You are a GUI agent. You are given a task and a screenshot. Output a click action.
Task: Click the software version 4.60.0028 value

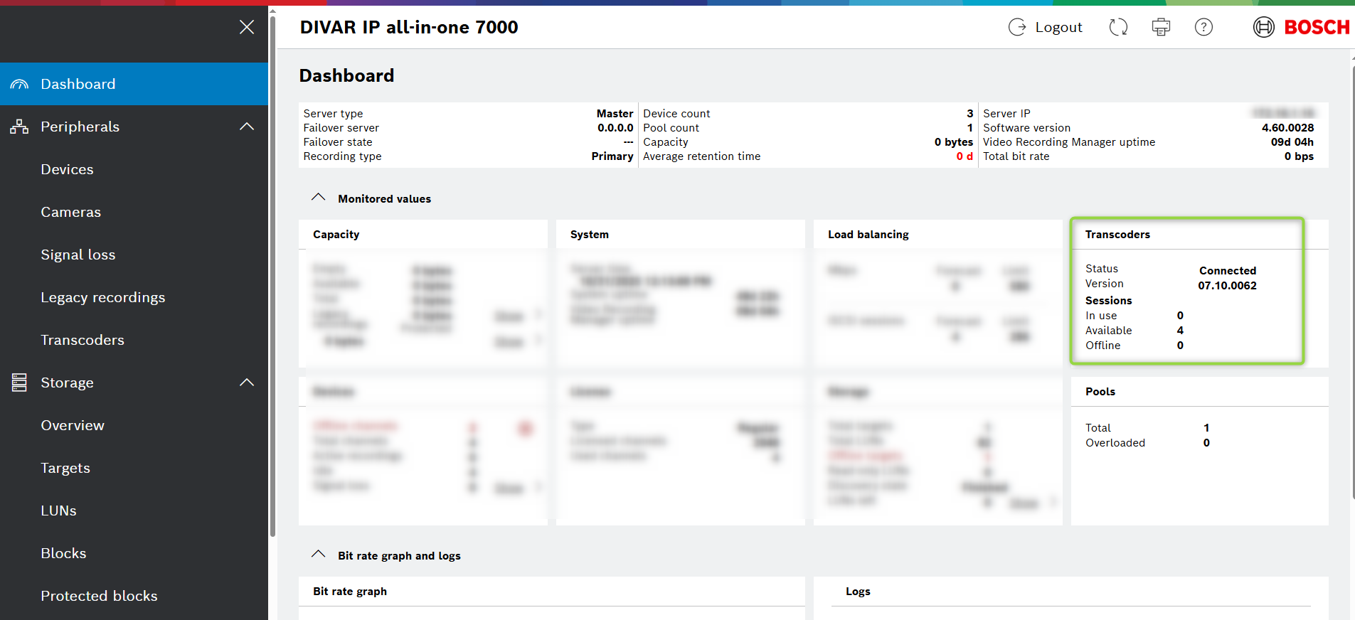(x=1287, y=128)
